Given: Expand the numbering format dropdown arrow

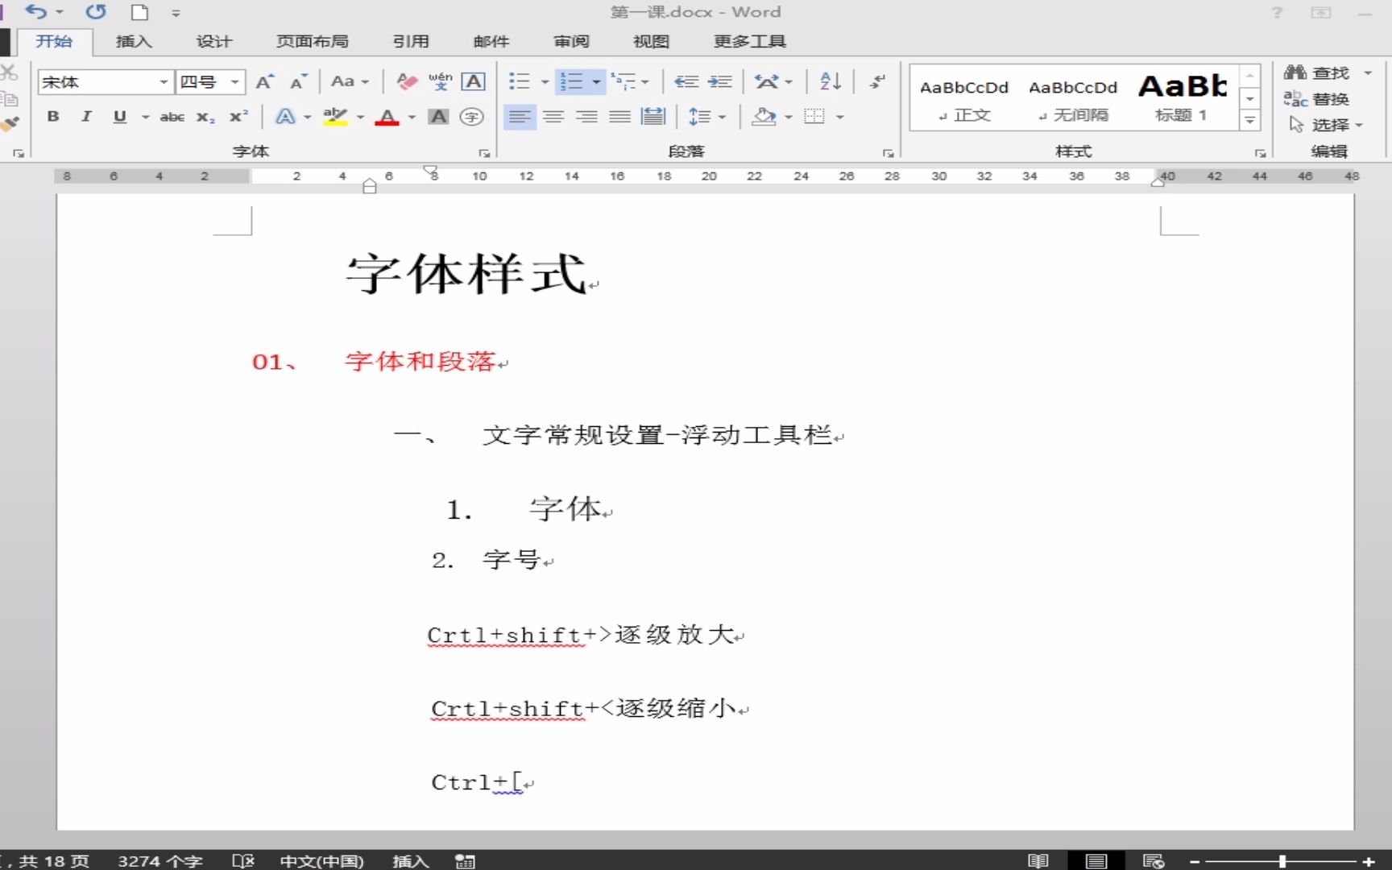Looking at the screenshot, I should (x=596, y=81).
